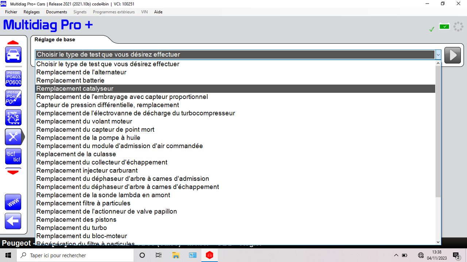Select Remplacement du capteur de point mort
Screen dimensions: 467x262
pos(235,130)
